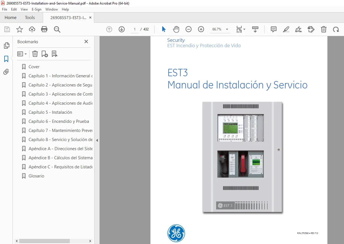The image size is (344, 244).
Task: Open the bookmarks options dropdown
Action: coord(22,54)
